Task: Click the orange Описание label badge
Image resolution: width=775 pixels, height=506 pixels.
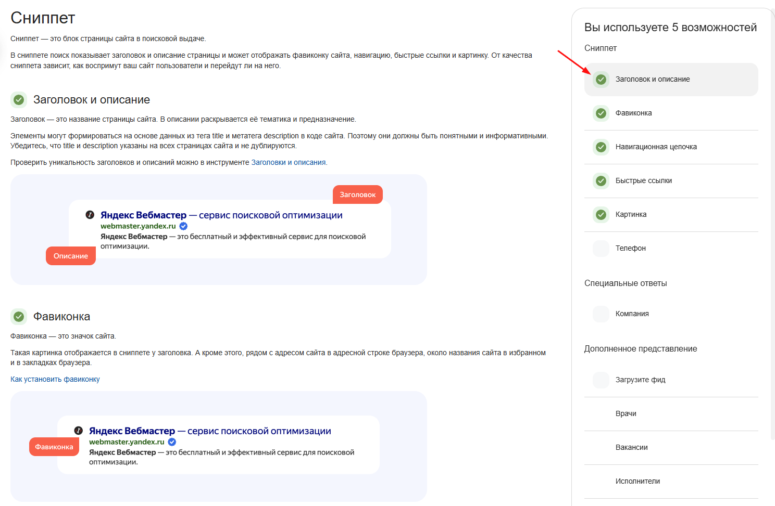Action: [71, 256]
